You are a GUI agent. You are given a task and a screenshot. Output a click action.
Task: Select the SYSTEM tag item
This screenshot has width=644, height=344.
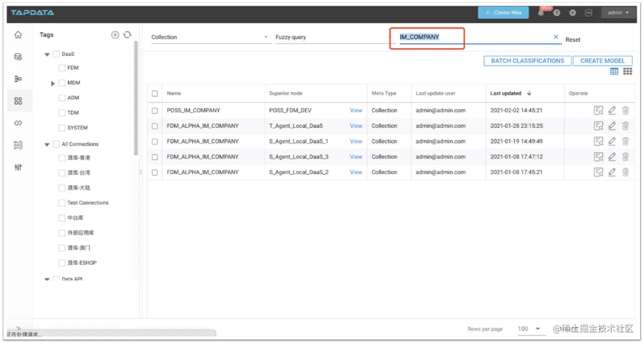tap(77, 128)
